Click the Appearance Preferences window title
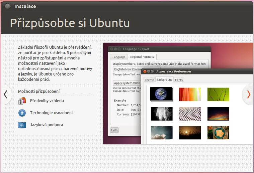 pyautogui.click(x=174, y=71)
